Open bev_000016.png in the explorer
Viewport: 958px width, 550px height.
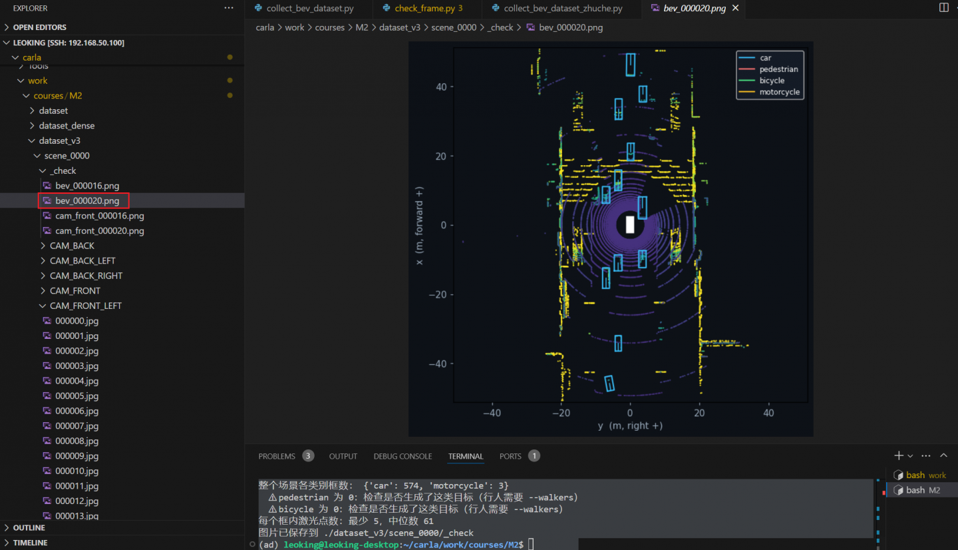[x=122, y=185]
